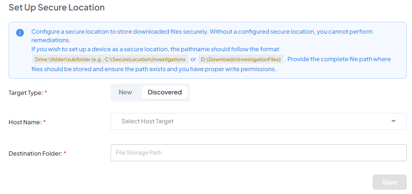Viewport: 412px width, 194px height.
Task: Click the D:\Downloads\InvestigationFiles example path chip
Action: (241, 59)
